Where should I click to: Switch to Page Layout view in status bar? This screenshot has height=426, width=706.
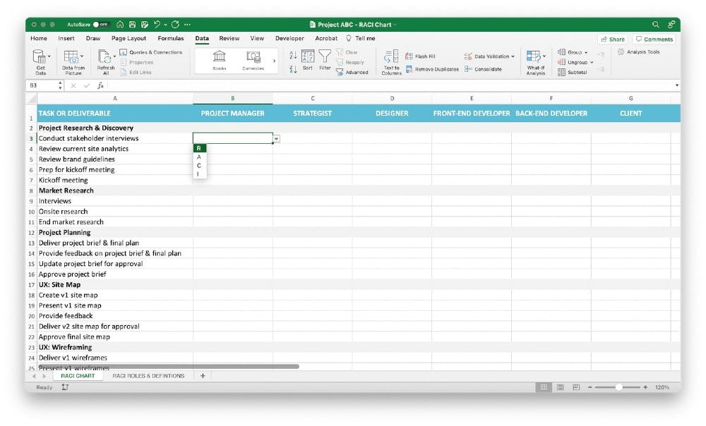(560, 387)
